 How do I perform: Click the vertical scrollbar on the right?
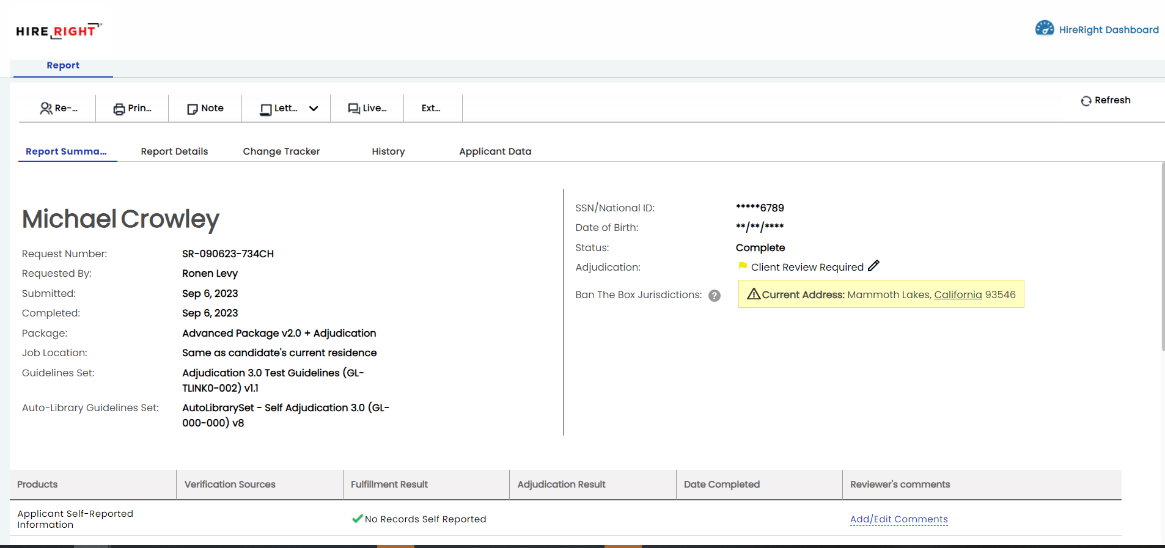pyautogui.click(x=1163, y=257)
